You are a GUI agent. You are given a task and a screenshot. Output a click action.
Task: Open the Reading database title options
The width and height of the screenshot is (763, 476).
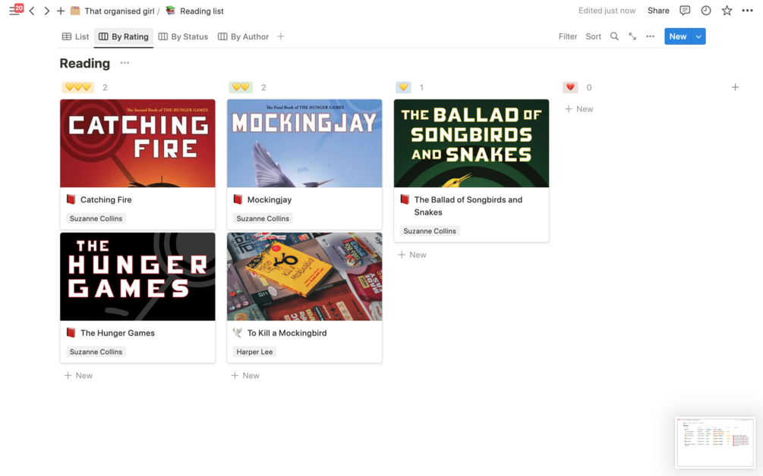125,63
